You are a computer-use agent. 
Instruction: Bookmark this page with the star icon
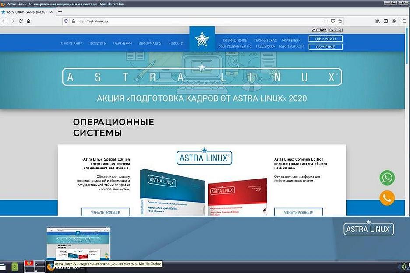pos(340,21)
